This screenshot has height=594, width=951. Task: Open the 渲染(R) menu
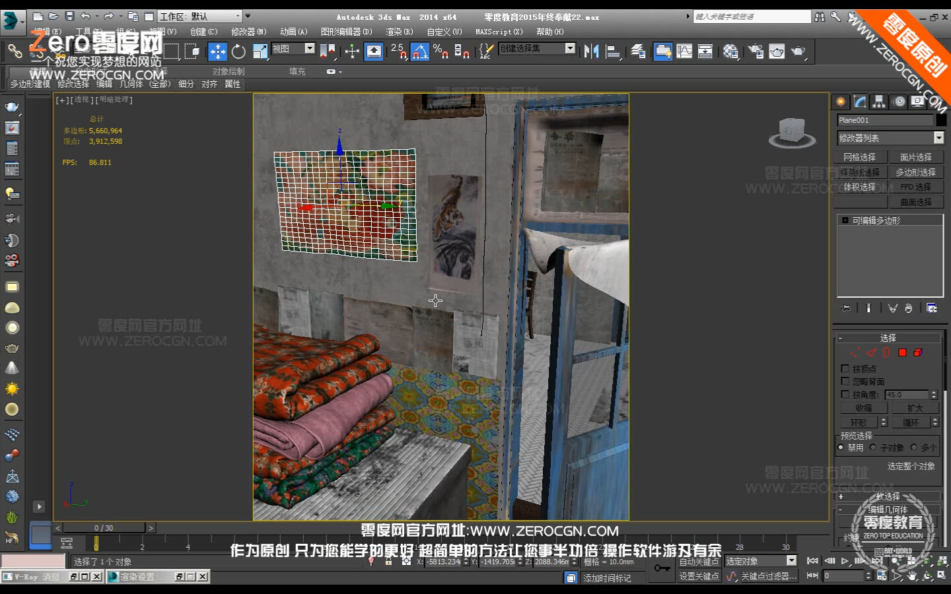400,32
